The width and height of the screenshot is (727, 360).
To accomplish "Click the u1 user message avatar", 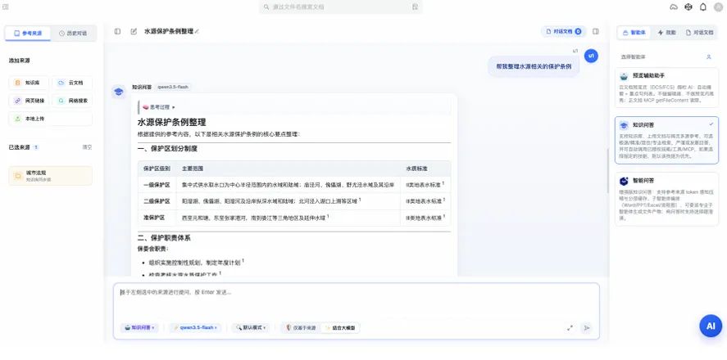I will click(x=591, y=56).
